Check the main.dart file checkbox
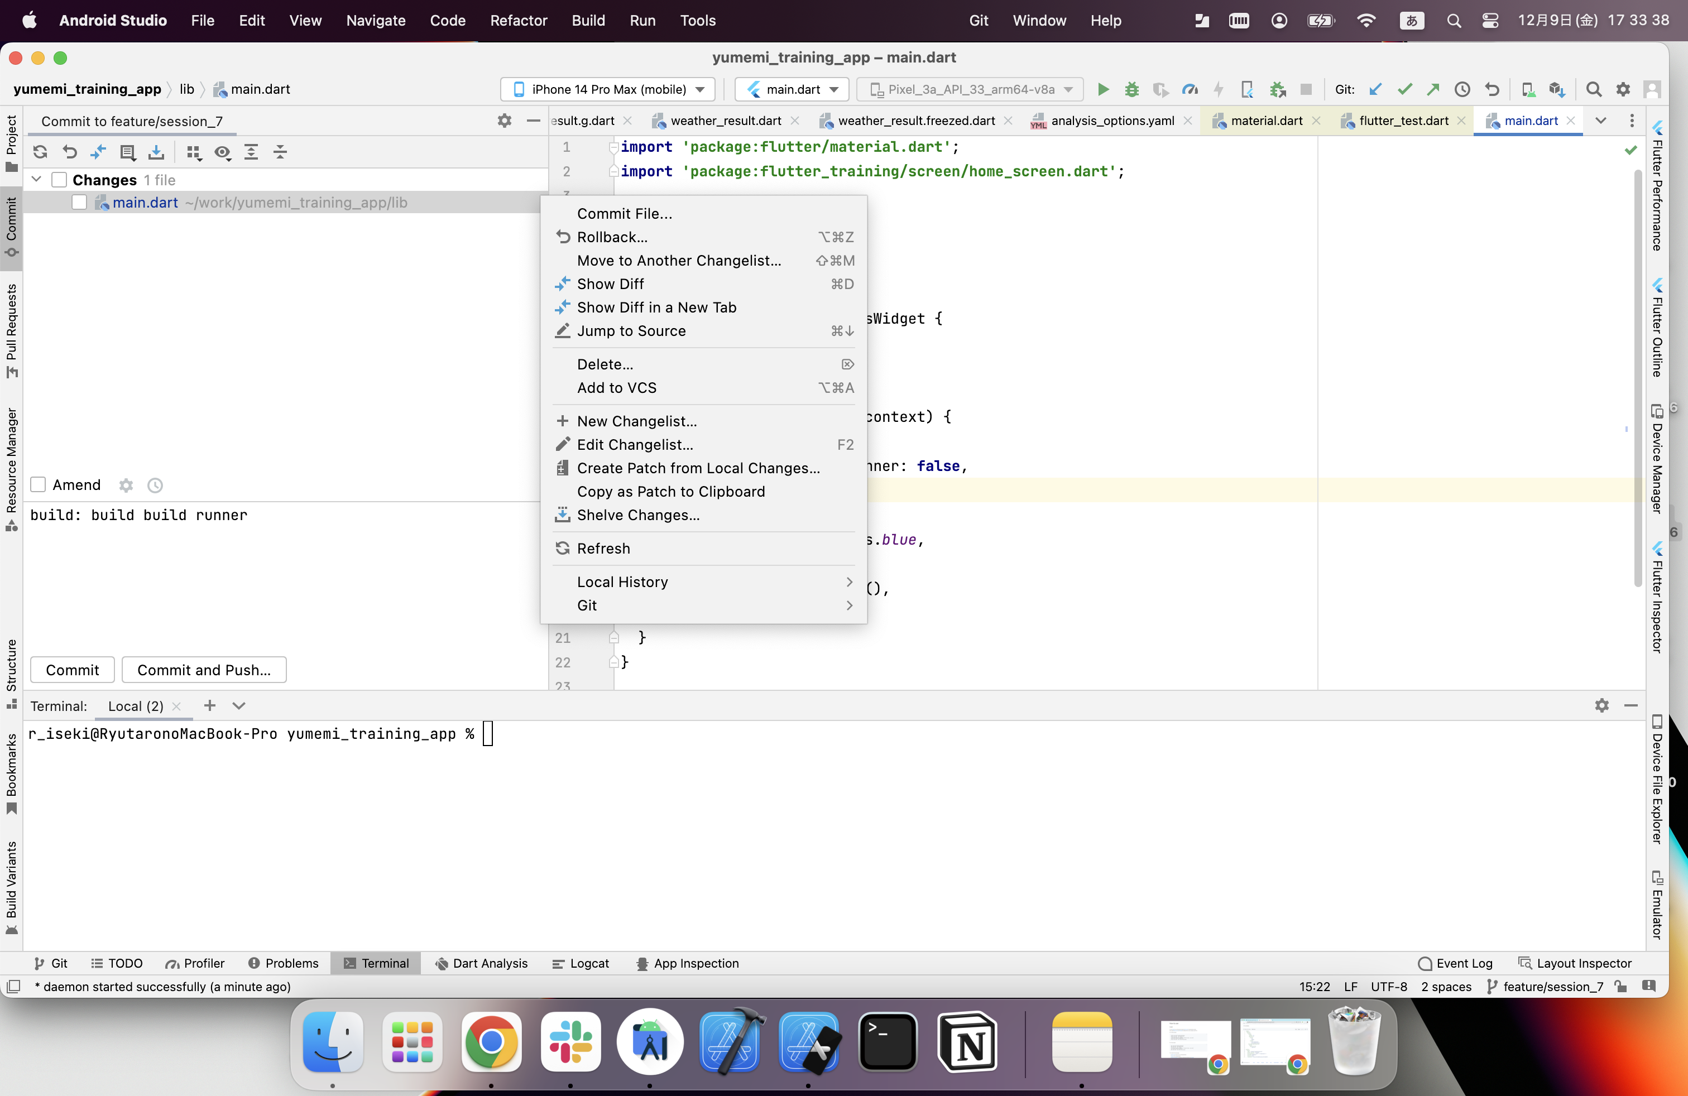 pyautogui.click(x=79, y=203)
